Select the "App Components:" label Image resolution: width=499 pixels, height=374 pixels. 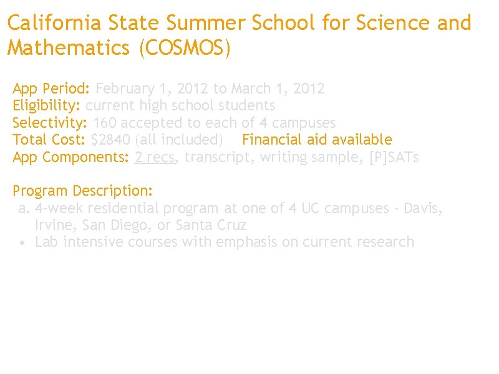pos(70,157)
